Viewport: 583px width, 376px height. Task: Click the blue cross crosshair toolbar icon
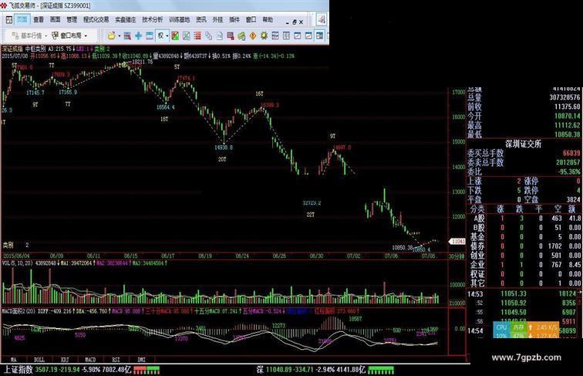(x=138, y=36)
